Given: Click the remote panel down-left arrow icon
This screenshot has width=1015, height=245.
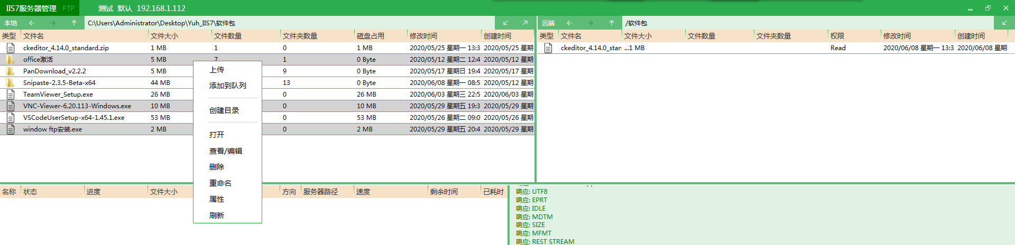Looking at the screenshot, I should coord(1004,23).
